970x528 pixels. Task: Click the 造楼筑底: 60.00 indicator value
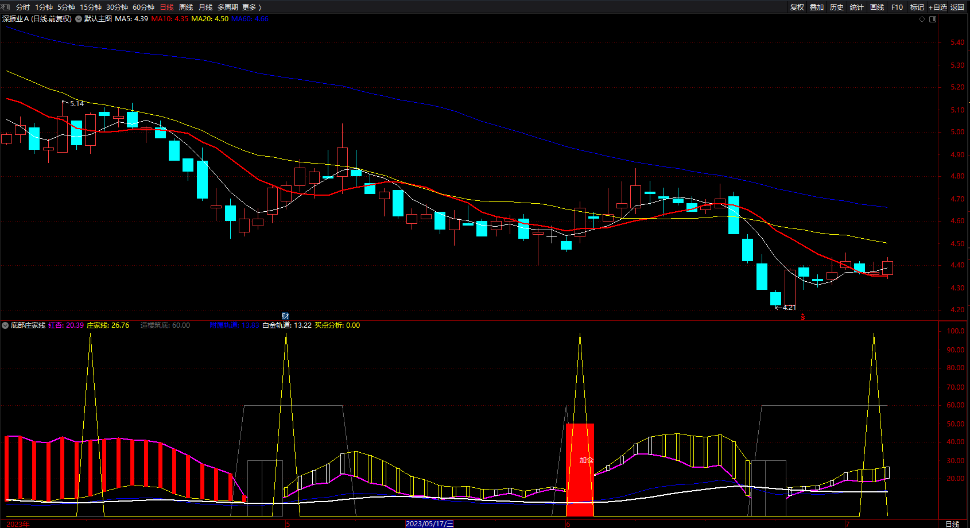(x=165, y=325)
